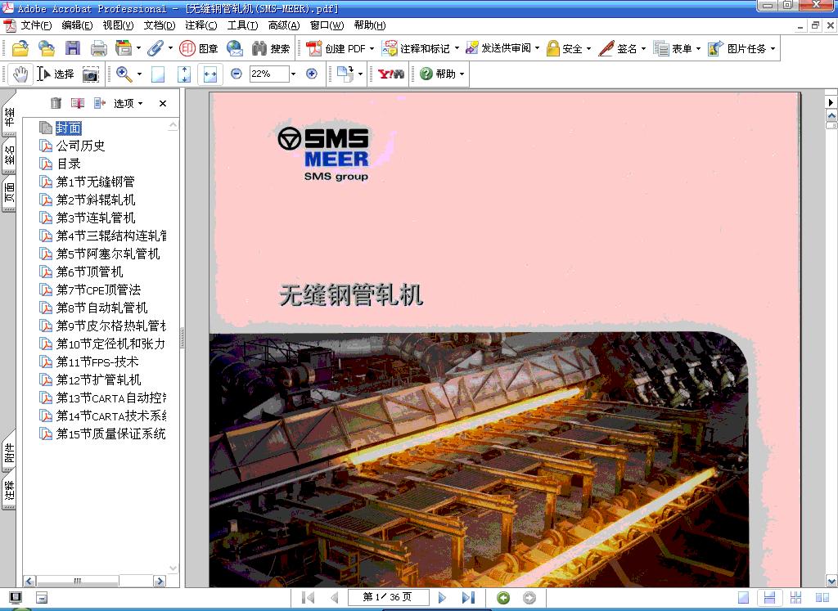This screenshot has height=611, width=838.
Task: Open the 帮助 help toolbar button
Action: (x=442, y=74)
